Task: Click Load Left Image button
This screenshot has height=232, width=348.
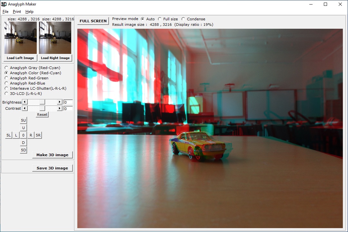Action: 20,58
